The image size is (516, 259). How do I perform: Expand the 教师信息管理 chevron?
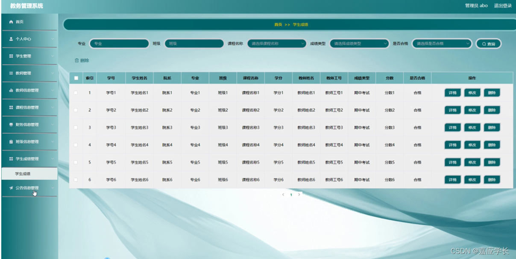click(x=52, y=90)
